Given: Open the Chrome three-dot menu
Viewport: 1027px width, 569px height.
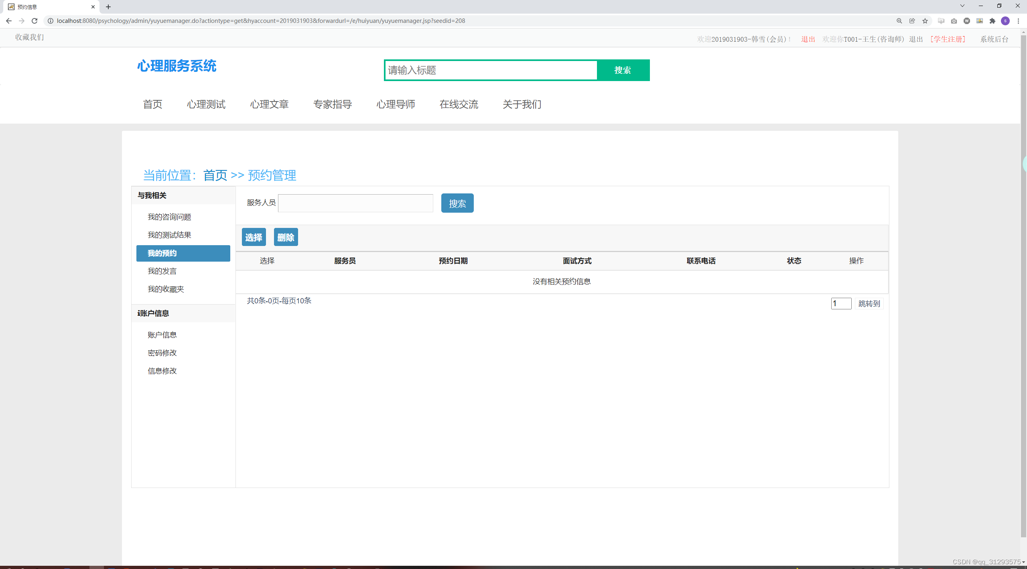Looking at the screenshot, I should point(1018,21).
